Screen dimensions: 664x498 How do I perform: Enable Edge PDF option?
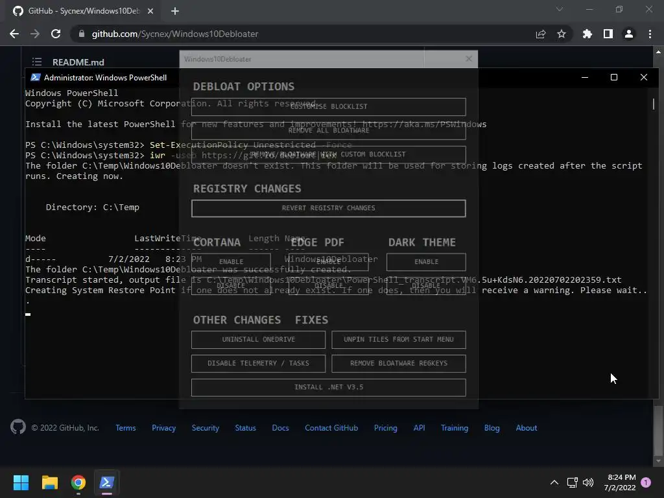pyautogui.click(x=329, y=262)
